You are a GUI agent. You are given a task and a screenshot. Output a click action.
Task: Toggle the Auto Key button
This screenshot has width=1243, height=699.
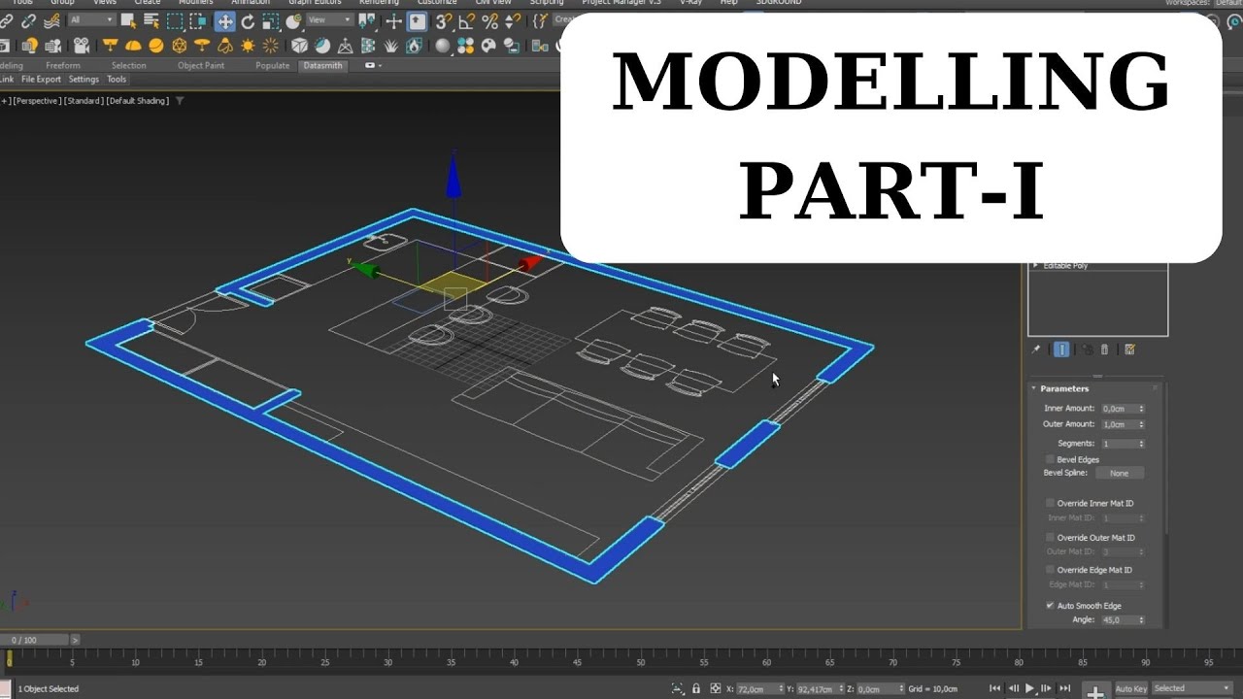tap(1131, 688)
